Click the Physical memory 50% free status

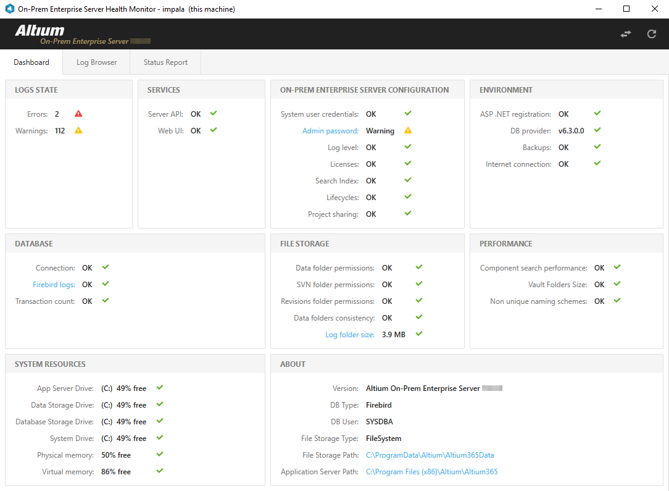pos(116,455)
